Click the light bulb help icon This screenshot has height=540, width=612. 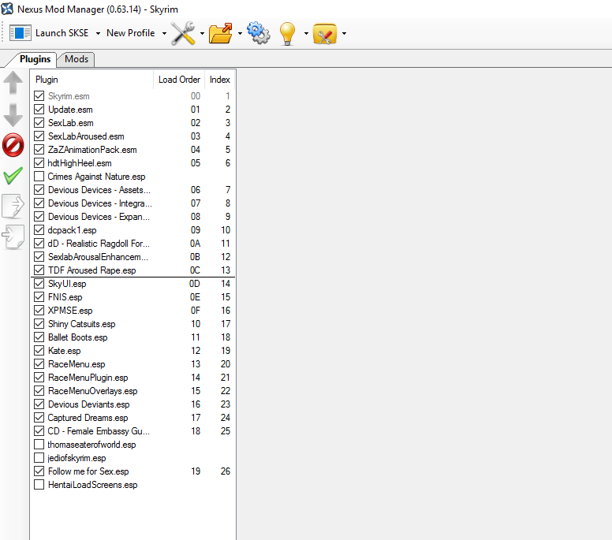pos(287,34)
